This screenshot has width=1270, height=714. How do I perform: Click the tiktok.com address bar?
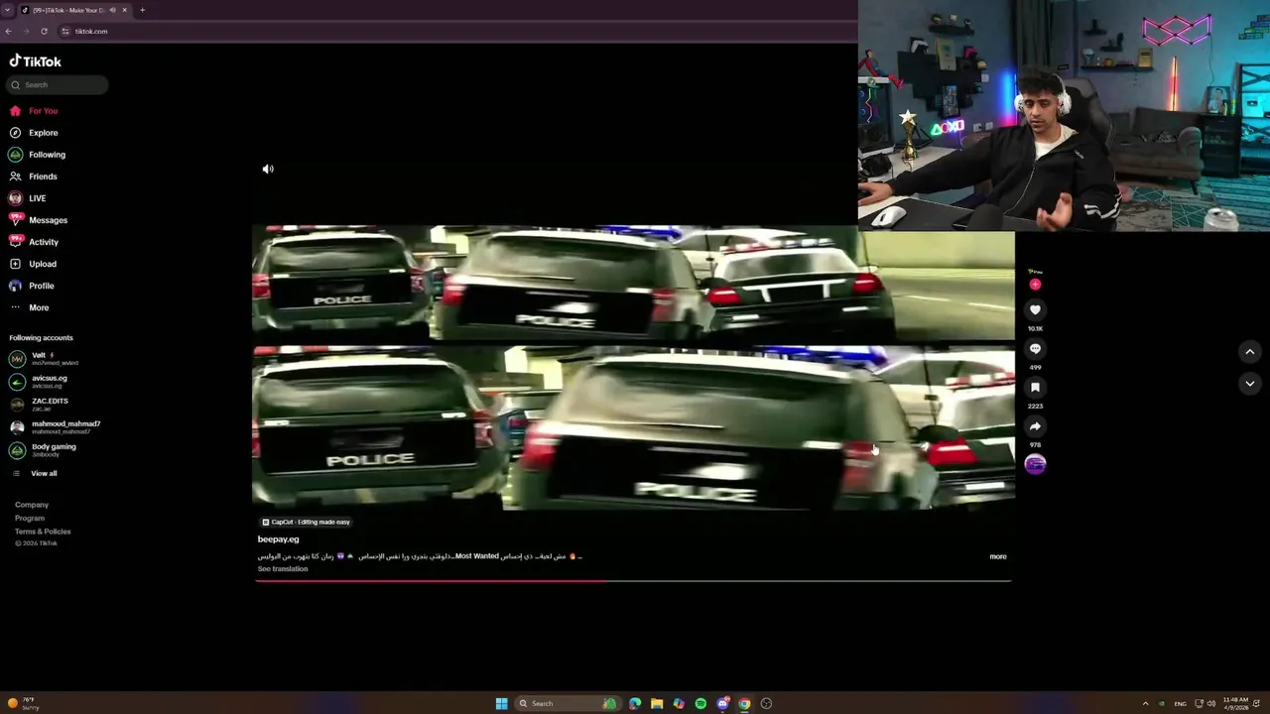pyautogui.click(x=91, y=31)
